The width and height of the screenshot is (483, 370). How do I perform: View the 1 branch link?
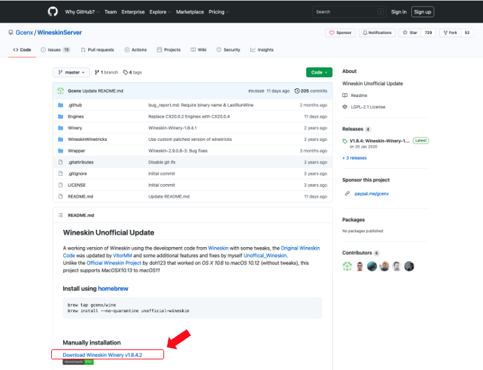point(106,72)
